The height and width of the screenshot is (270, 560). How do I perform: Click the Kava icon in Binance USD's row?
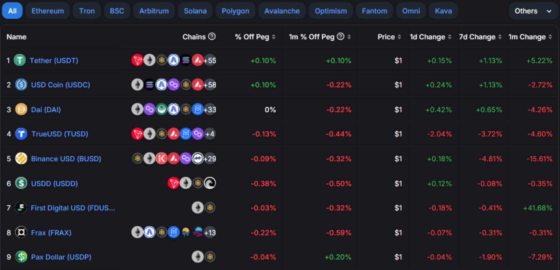click(162, 159)
